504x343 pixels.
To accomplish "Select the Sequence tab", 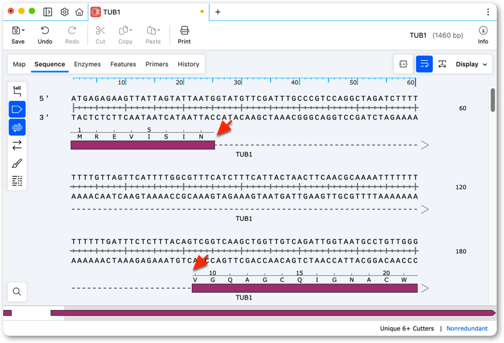I will coord(50,64).
